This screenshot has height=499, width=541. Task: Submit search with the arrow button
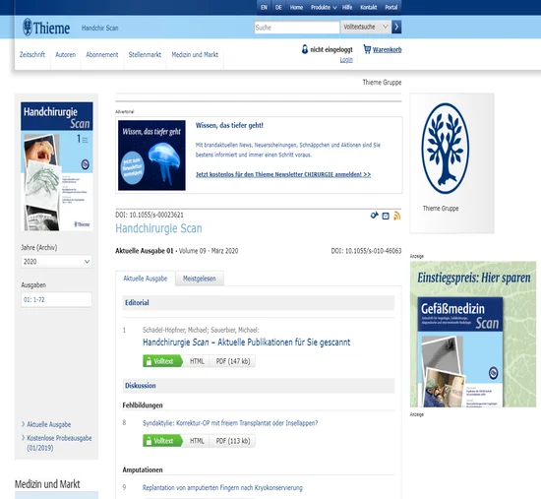(x=396, y=27)
